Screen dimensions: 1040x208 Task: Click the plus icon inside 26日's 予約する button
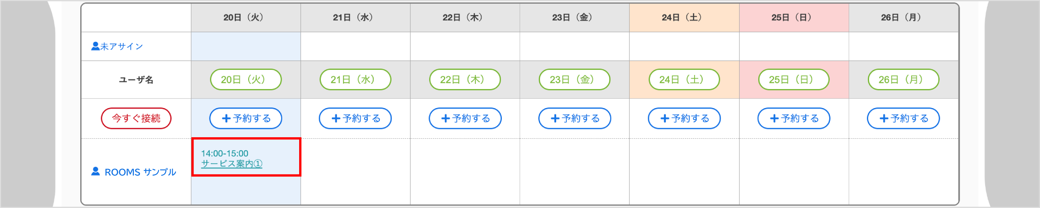pyautogui.click(x=885, y=118)
